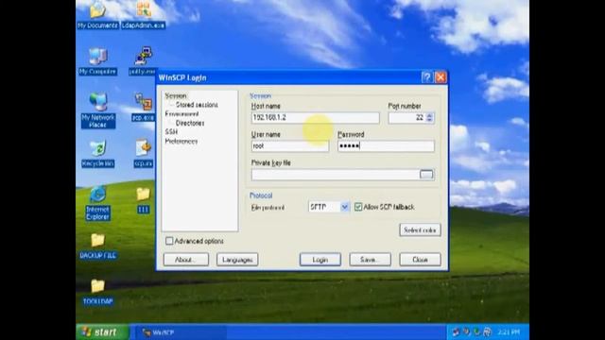Click the Languages button
Image resolution: width=605 pixels, height=340 pixels.
point(237,260)
